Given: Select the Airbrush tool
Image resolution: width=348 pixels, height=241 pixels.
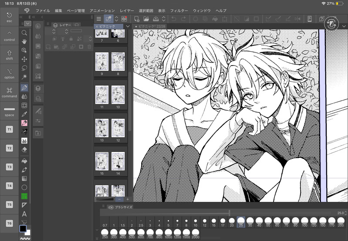Looking at the screenshot, I should tap(24, 132).
